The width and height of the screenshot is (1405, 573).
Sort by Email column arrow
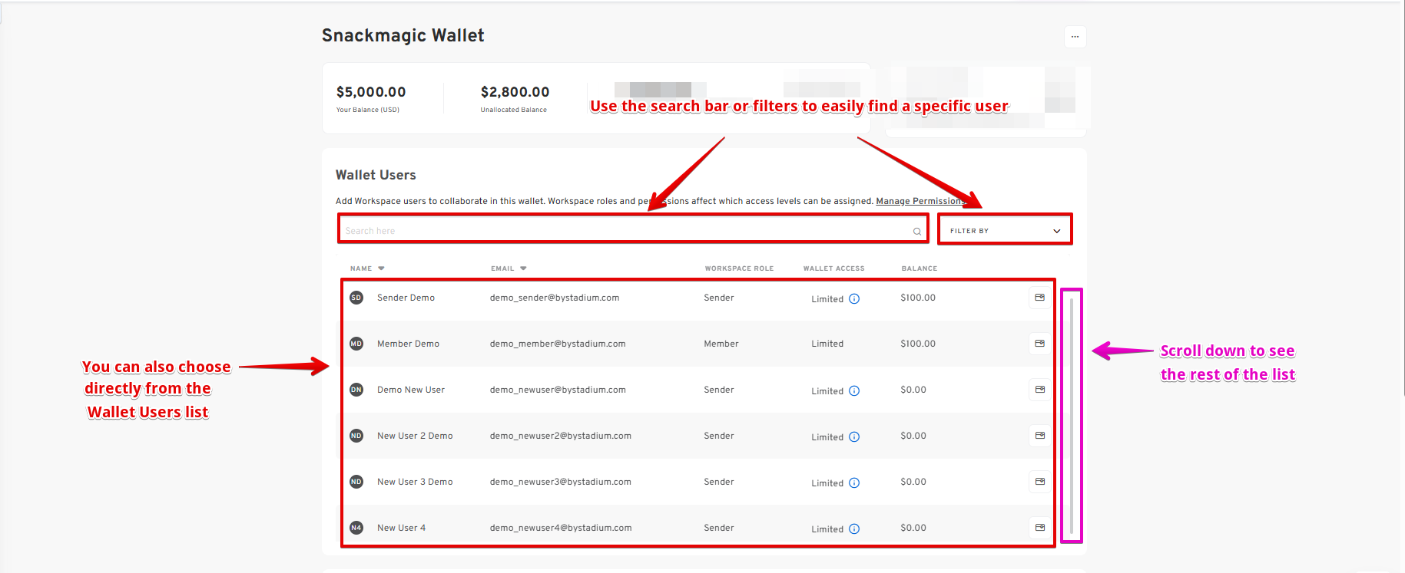[x=523, y=268]
